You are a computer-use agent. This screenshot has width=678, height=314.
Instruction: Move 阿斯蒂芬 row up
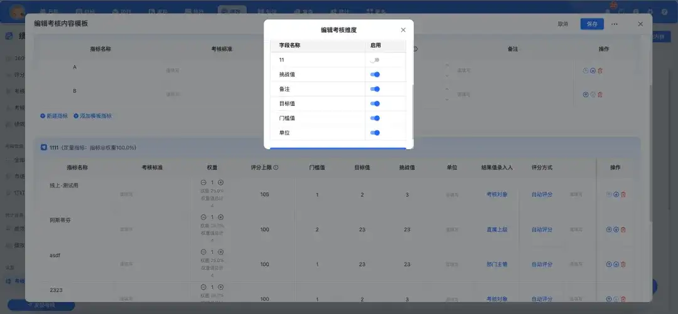tap(609, 229)
